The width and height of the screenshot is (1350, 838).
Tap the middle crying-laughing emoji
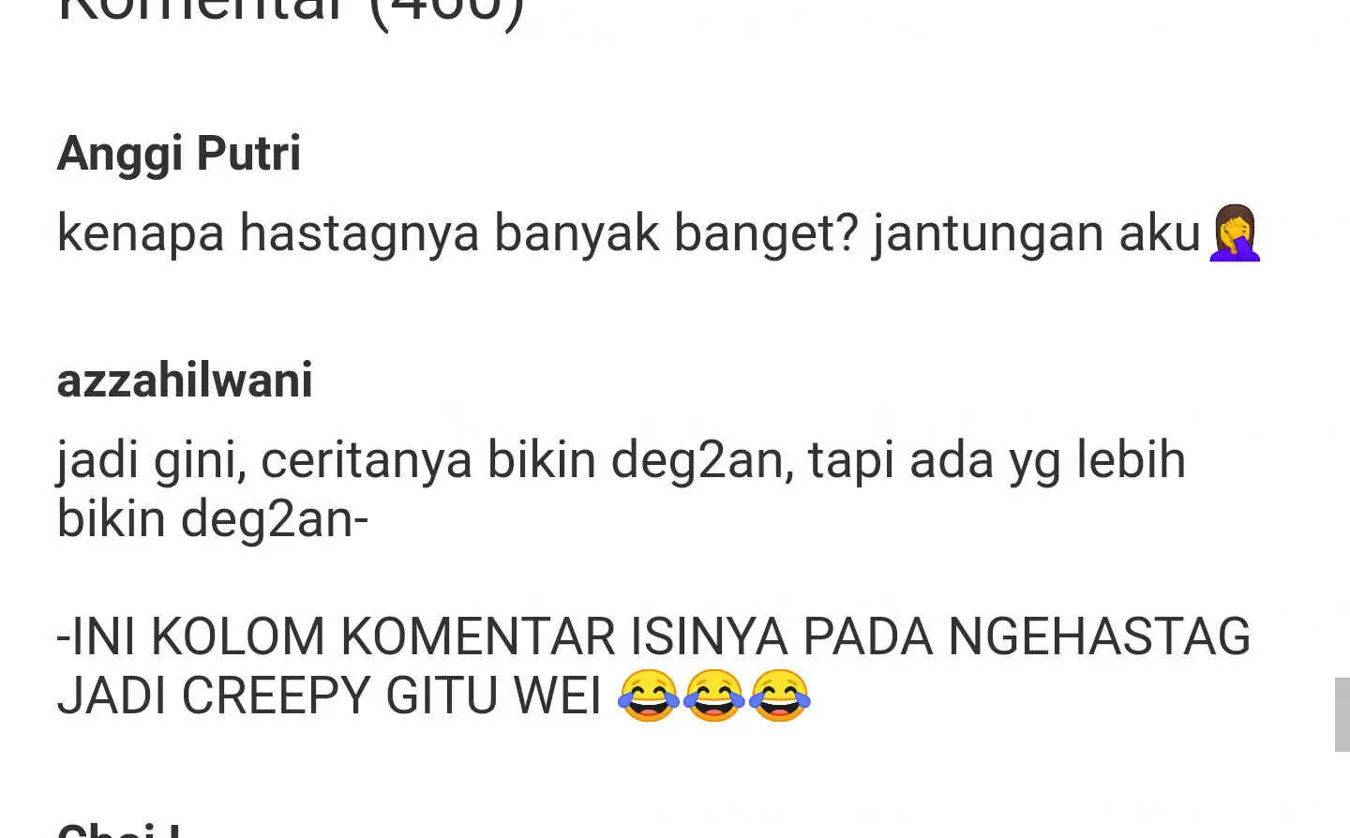tap(713, 695)
